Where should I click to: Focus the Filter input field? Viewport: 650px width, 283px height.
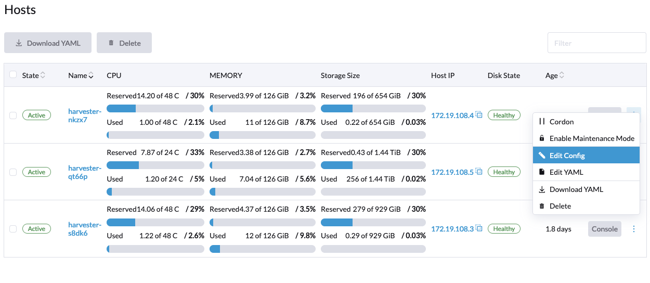pyautogui.click(x=596, y=43)
